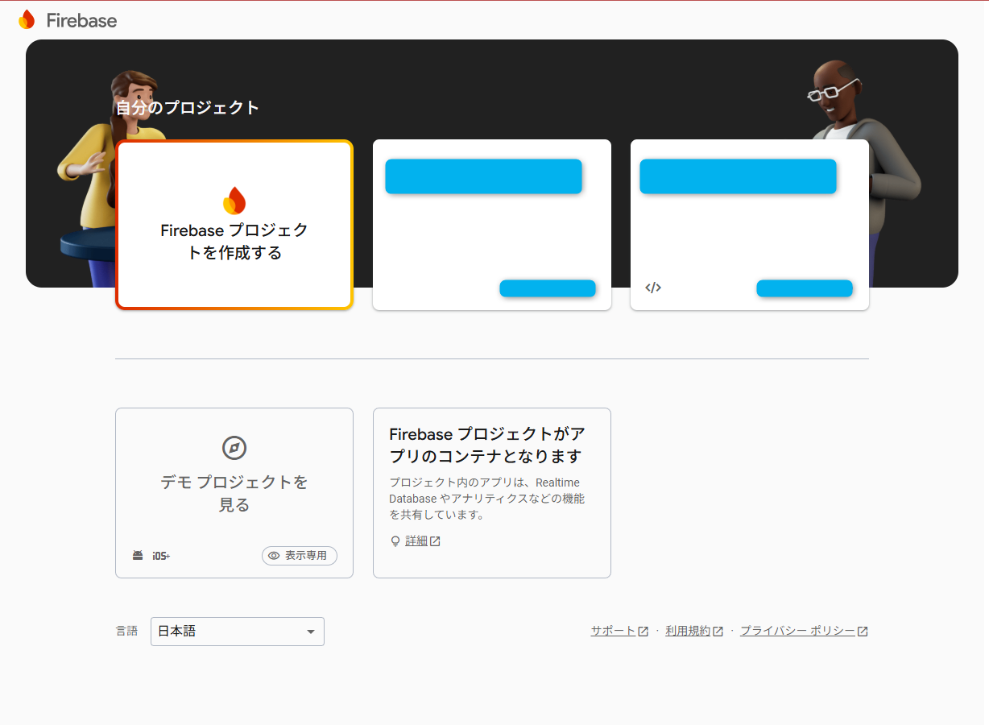Open the 詳細 link

[416, 541]
